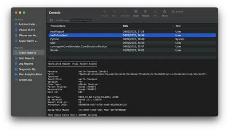
Task: Click the Code Type ARM-64 line
Action: pyautogui.click(x=73, y=84)
